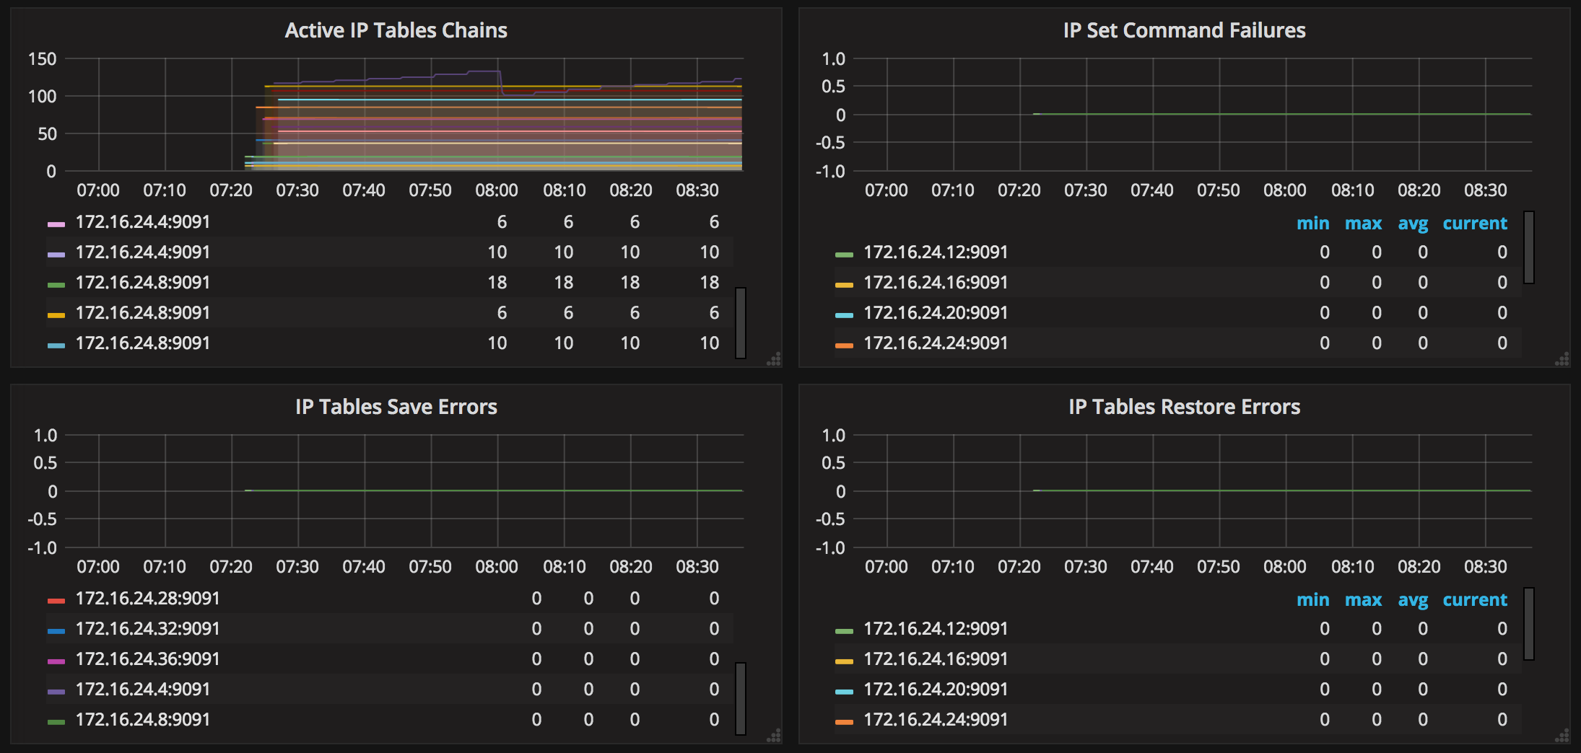Sort IP Tables Restore Errors legend by current

pyautogui.click(x=1474, y=600)
